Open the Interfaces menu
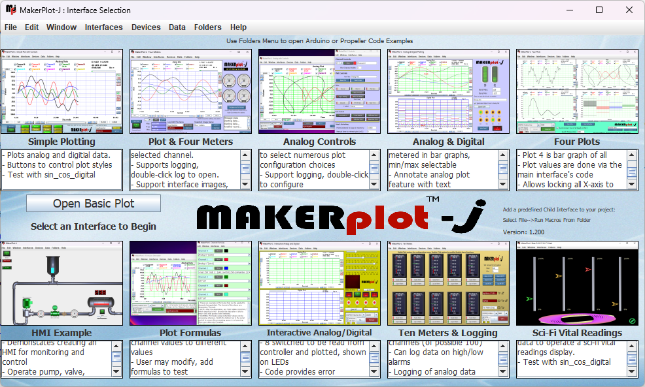Screen dimensions: 645x387 click(103, 27)
